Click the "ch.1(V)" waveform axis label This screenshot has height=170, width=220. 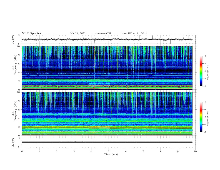click(x=13, y=39)
